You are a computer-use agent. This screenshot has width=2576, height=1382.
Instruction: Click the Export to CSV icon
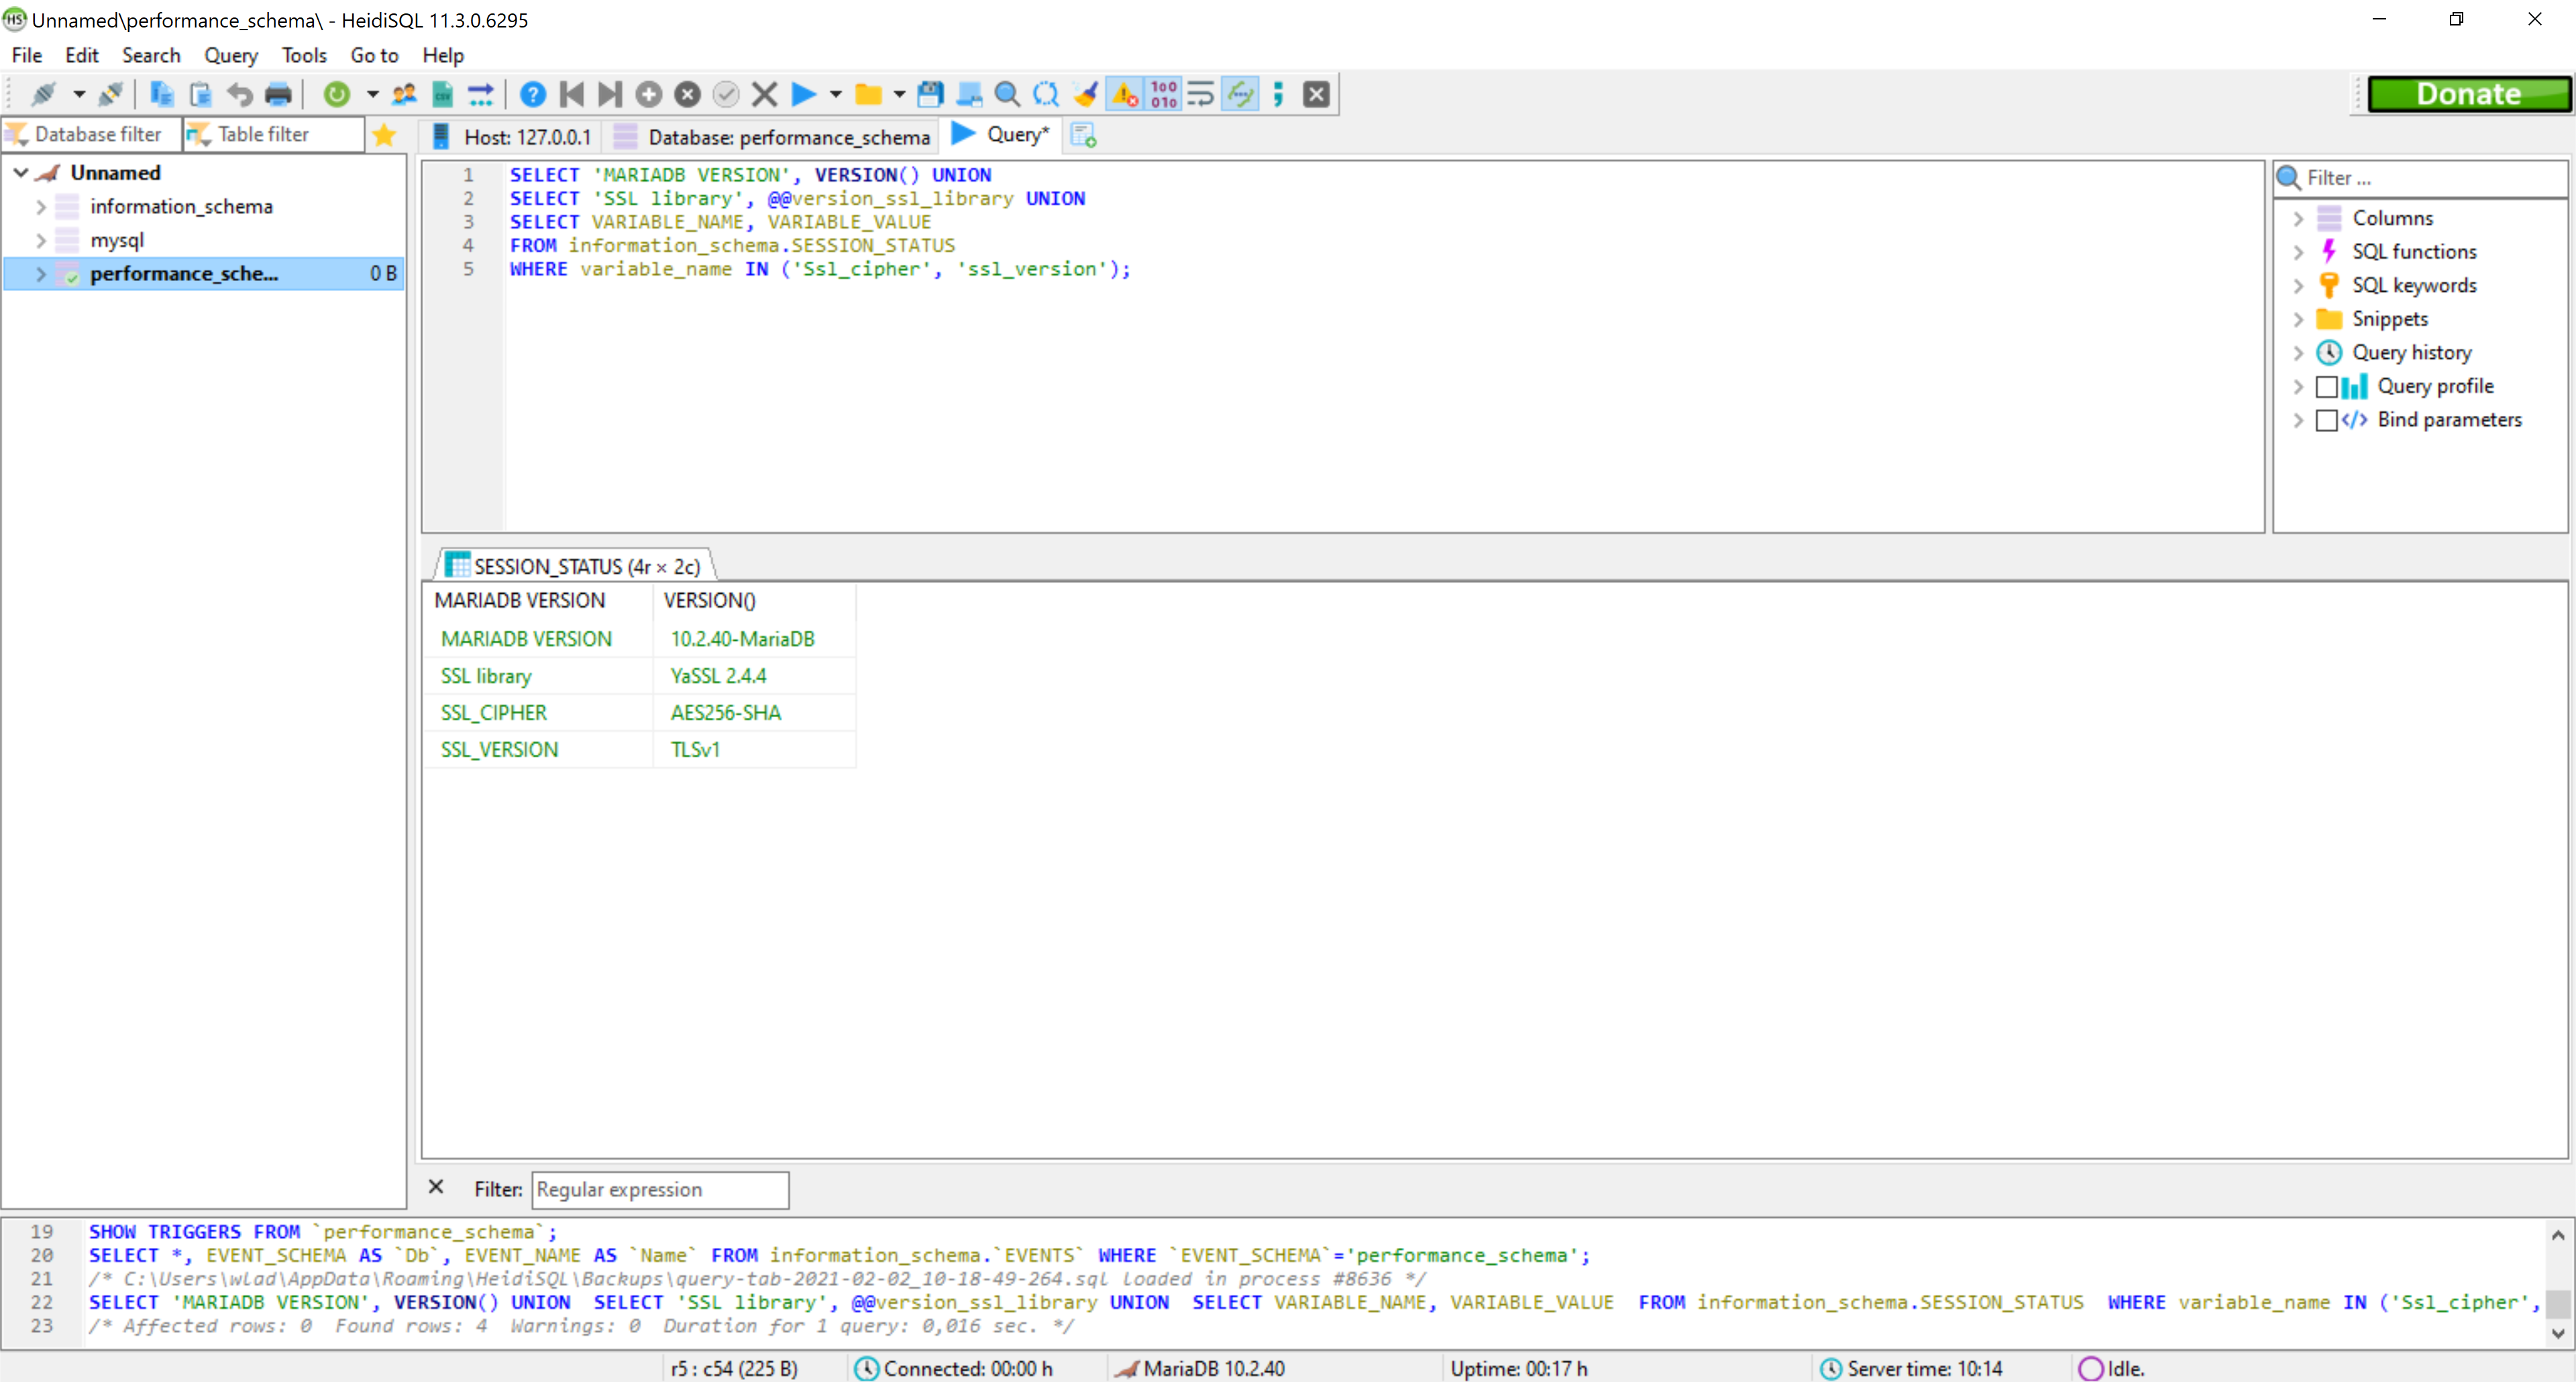click(443, 94)
